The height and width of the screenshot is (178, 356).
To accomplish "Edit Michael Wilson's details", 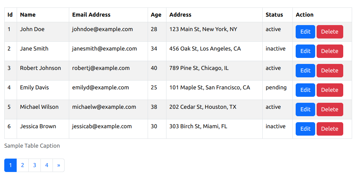I will coord(305,109).
